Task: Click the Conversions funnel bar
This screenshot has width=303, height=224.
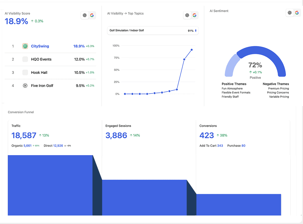Action: tap(239, 205)
